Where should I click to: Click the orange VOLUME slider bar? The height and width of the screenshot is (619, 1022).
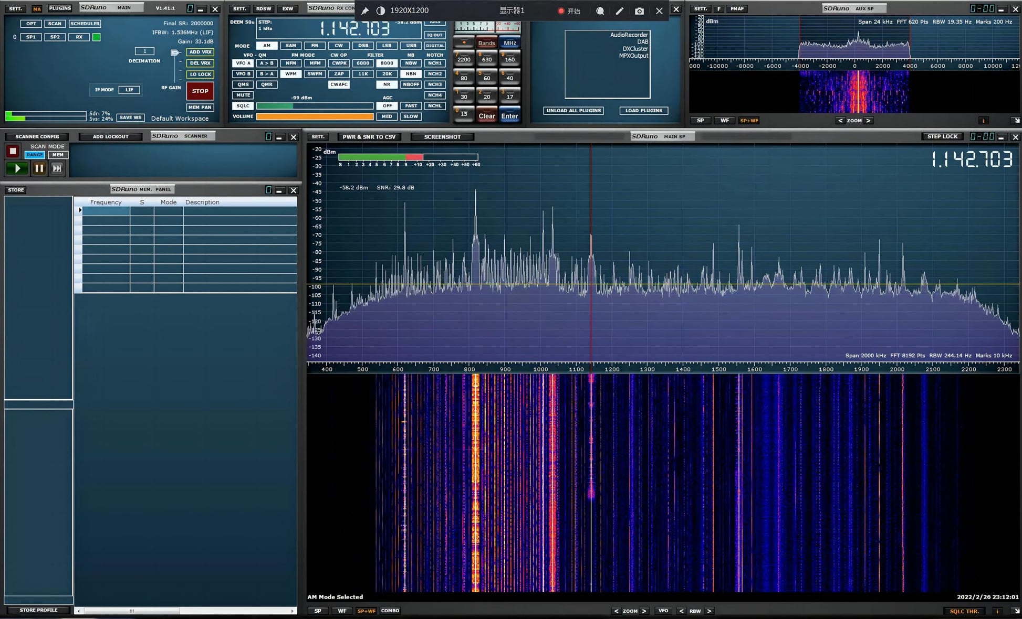[x=314, y=116]
